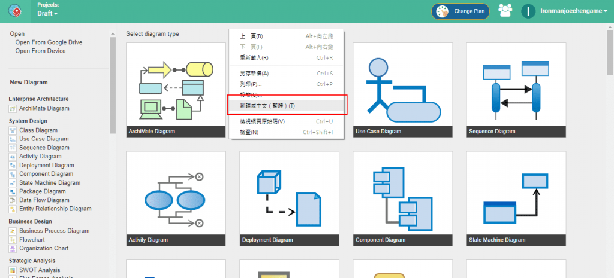Click Activity Diagram sidebar text
The image size is (614, 278).
coord(40,157)
